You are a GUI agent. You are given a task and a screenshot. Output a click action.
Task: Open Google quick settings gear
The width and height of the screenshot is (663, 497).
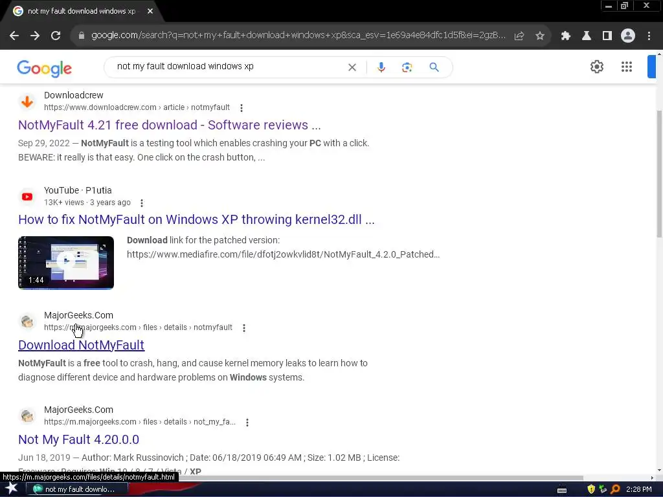[x=596, y=67]
